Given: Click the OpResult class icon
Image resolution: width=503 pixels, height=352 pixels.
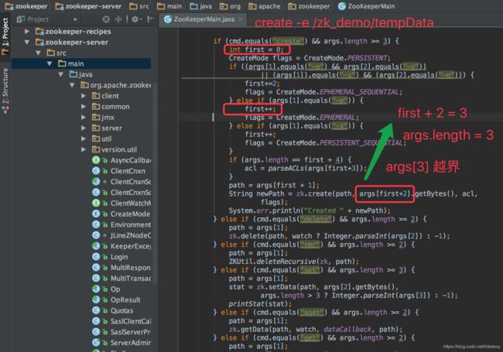Looking at the screenshot, I should (96, 299).
